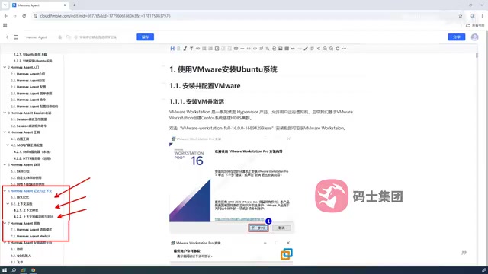
Task: Redo the last edit
Action: pyautogui.click(x=300, y=49)
